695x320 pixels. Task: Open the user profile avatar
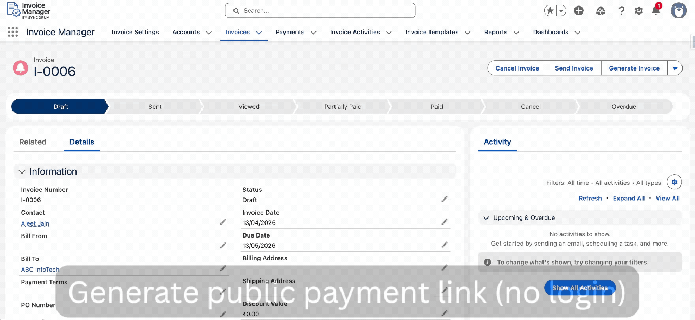(679, 10)
